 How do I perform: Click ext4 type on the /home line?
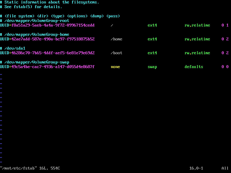[x=152, y=39]
